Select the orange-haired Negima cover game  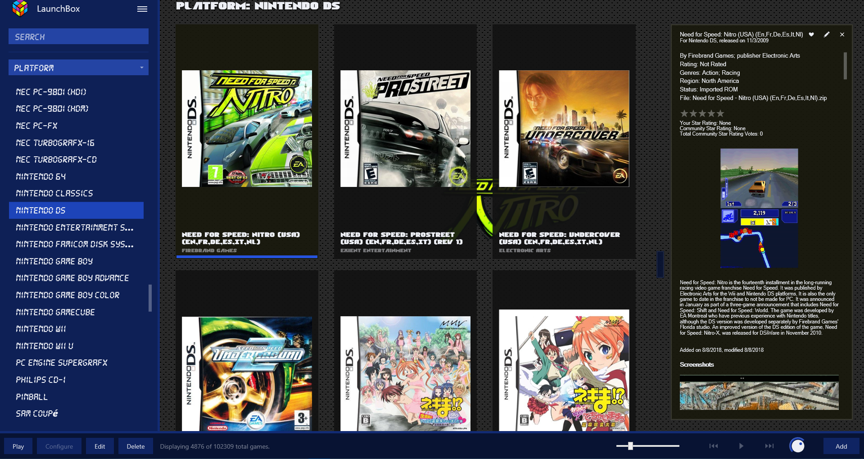coord(564,370)
